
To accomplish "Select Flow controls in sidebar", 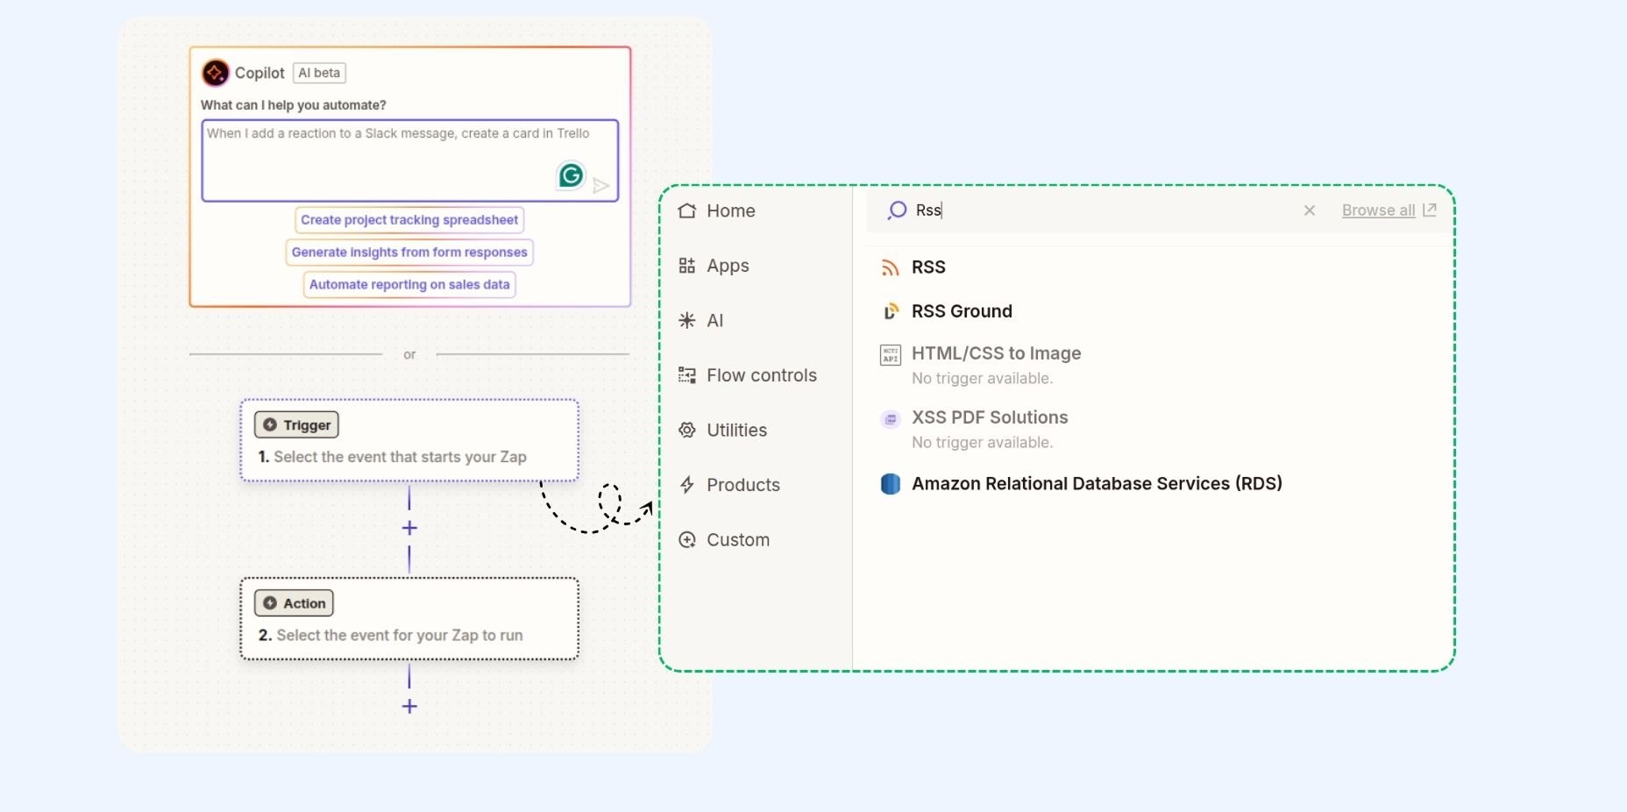I will click(x=761, y=375).
